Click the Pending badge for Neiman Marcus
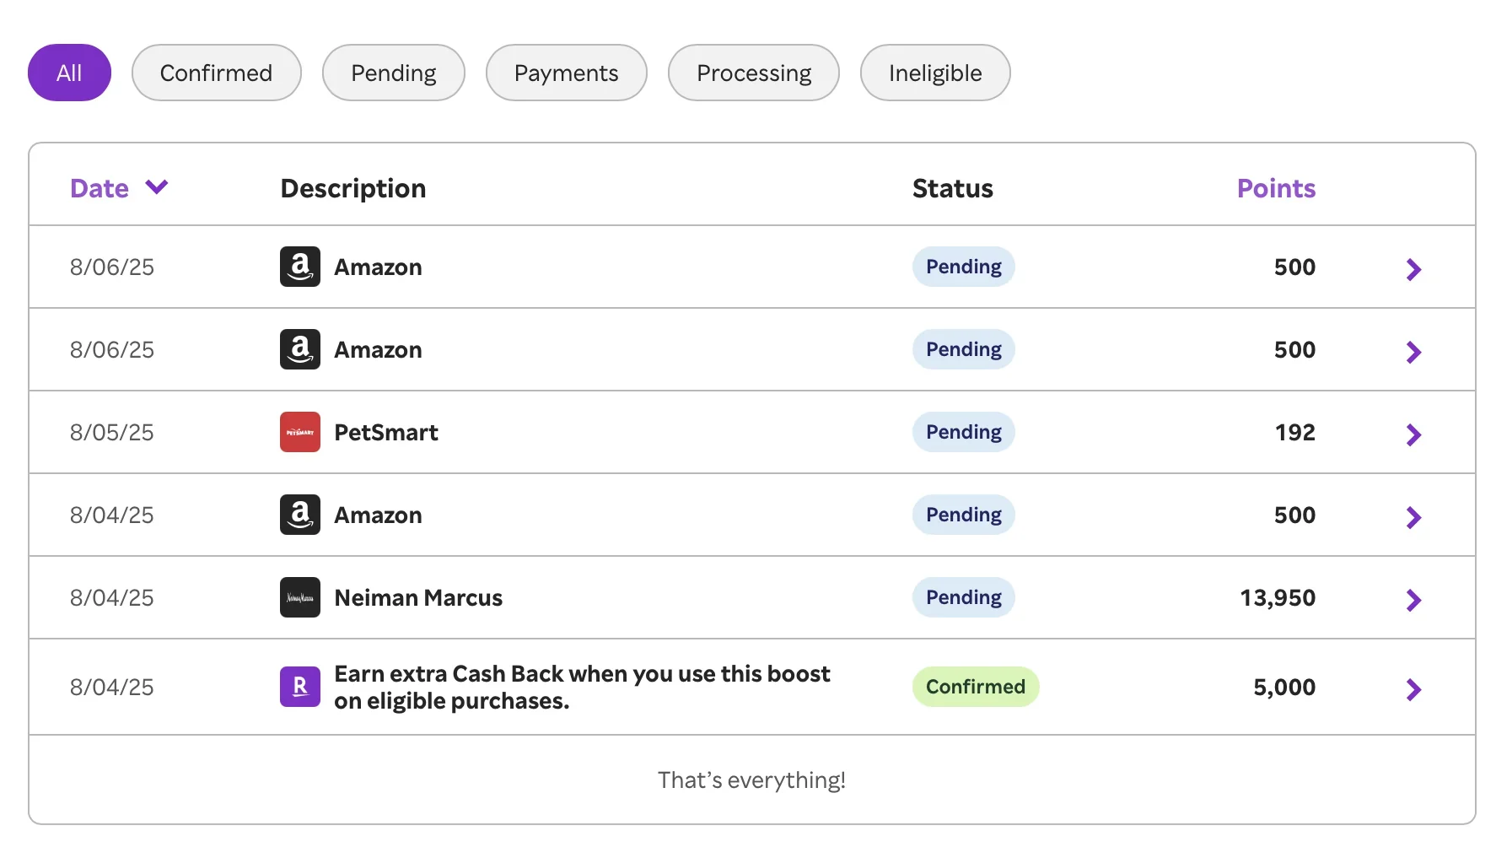The width and height of the screenshot is (1496, 847). coord(963,597)
